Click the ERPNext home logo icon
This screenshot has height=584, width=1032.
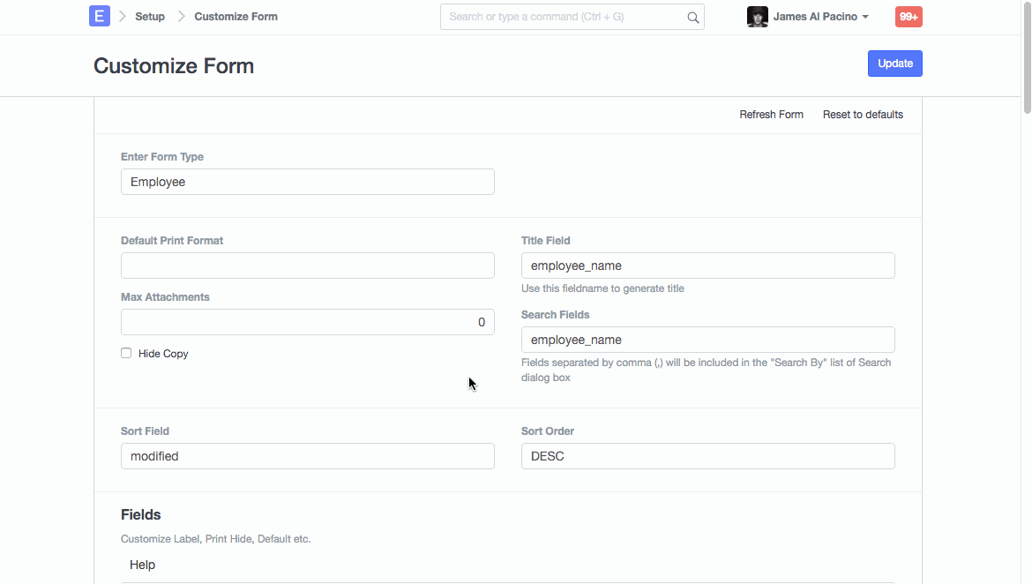pos(100,16)
